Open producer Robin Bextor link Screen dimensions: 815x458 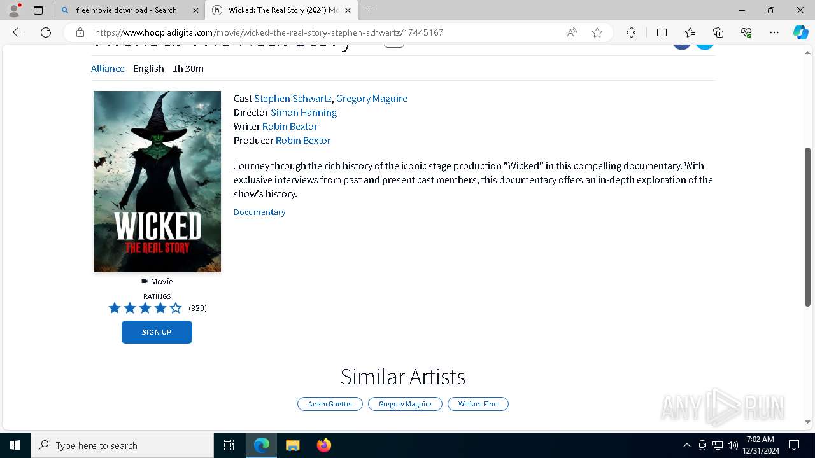tap(303, 141)
